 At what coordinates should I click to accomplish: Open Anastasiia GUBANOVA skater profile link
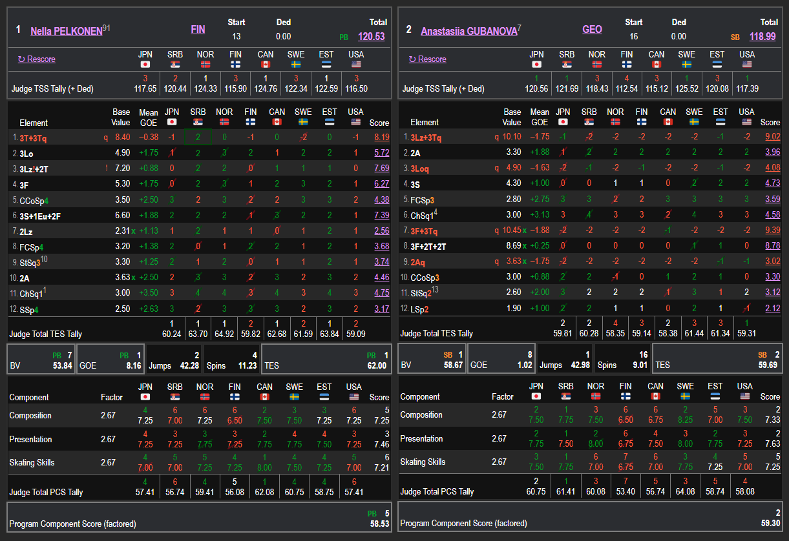coord(468,30)
